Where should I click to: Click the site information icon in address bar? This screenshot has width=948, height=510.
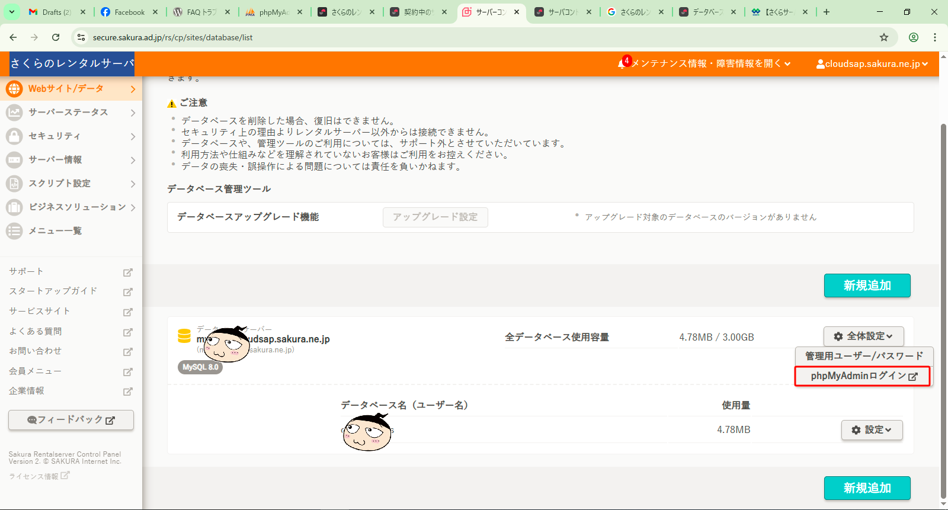pos(81,37)
